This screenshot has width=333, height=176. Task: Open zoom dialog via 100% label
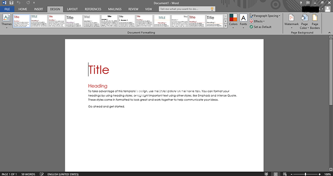tap(327, 174)
